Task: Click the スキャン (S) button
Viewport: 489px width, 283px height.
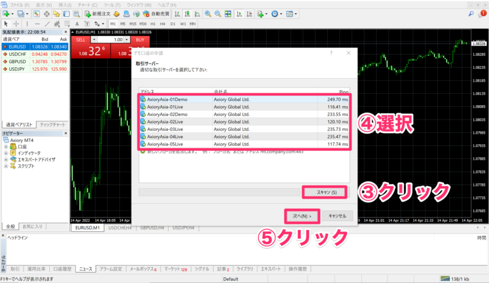Action: tap(327, 192)
